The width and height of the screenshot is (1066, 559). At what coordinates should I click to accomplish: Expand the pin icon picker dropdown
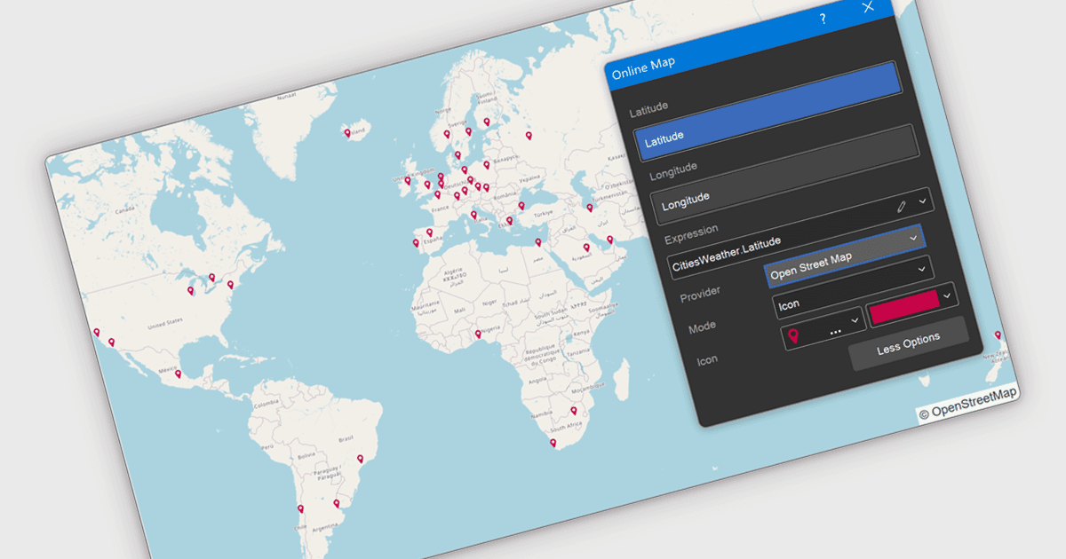856,319
